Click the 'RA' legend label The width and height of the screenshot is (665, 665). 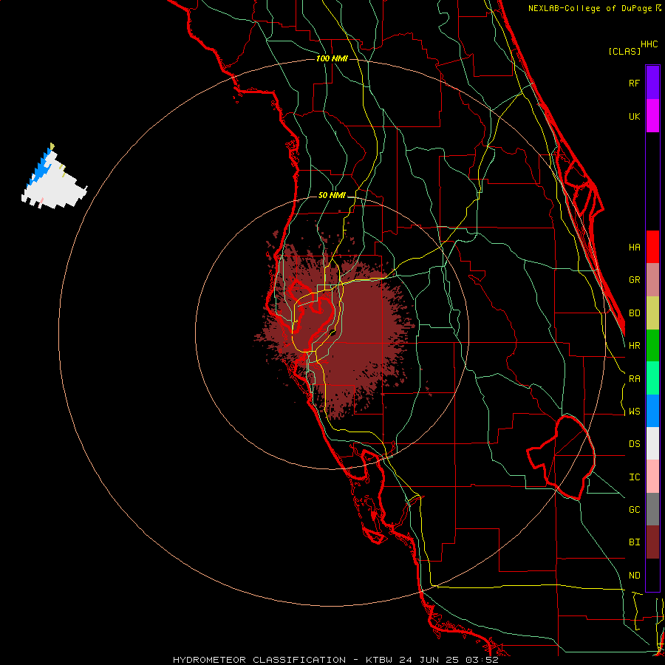click(x=635, y=379)
